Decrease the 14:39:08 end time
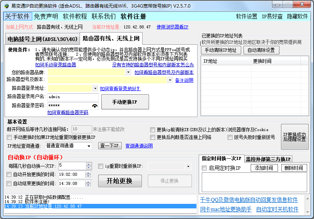This screenshot has width=314, height=219. [x=88, y=185]
